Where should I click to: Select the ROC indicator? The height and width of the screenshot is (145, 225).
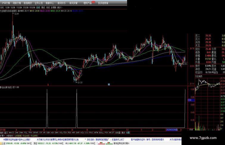(91, 133)
